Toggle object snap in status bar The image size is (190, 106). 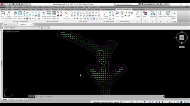click(145, 102)
